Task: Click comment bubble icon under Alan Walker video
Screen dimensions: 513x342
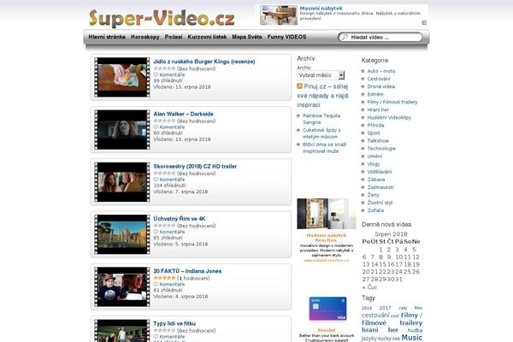Action: click(156, 127)
